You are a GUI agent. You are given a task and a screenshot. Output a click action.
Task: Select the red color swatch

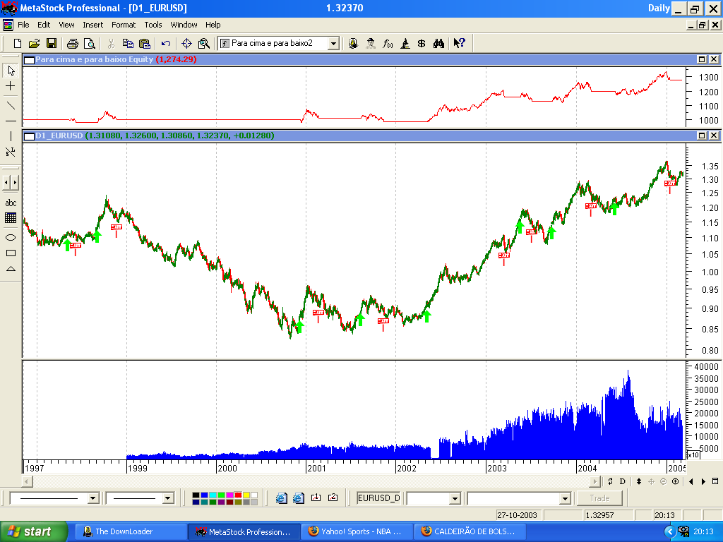(x=239, y=496)
